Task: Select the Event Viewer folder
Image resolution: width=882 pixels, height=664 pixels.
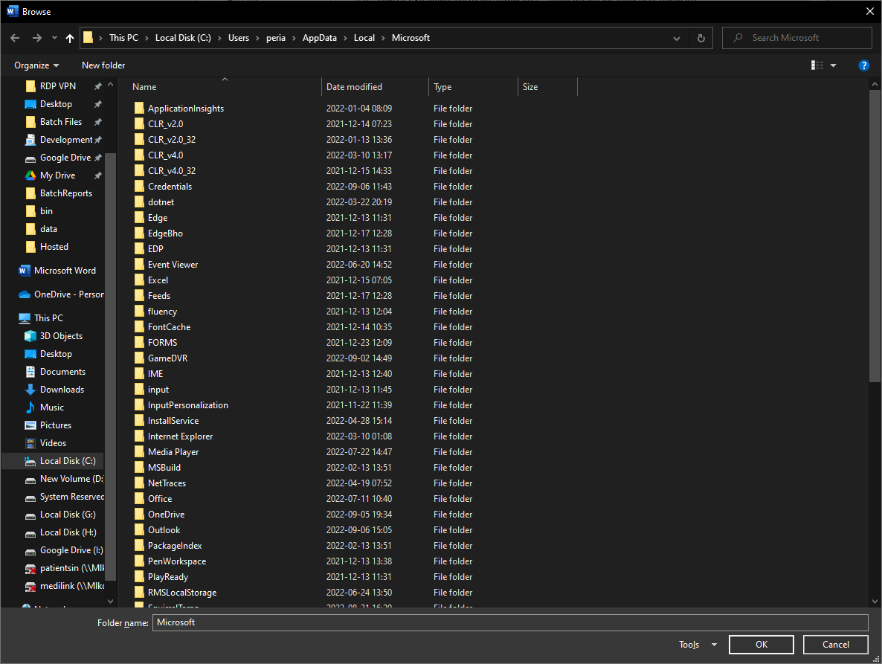Action: pos(173,265)
